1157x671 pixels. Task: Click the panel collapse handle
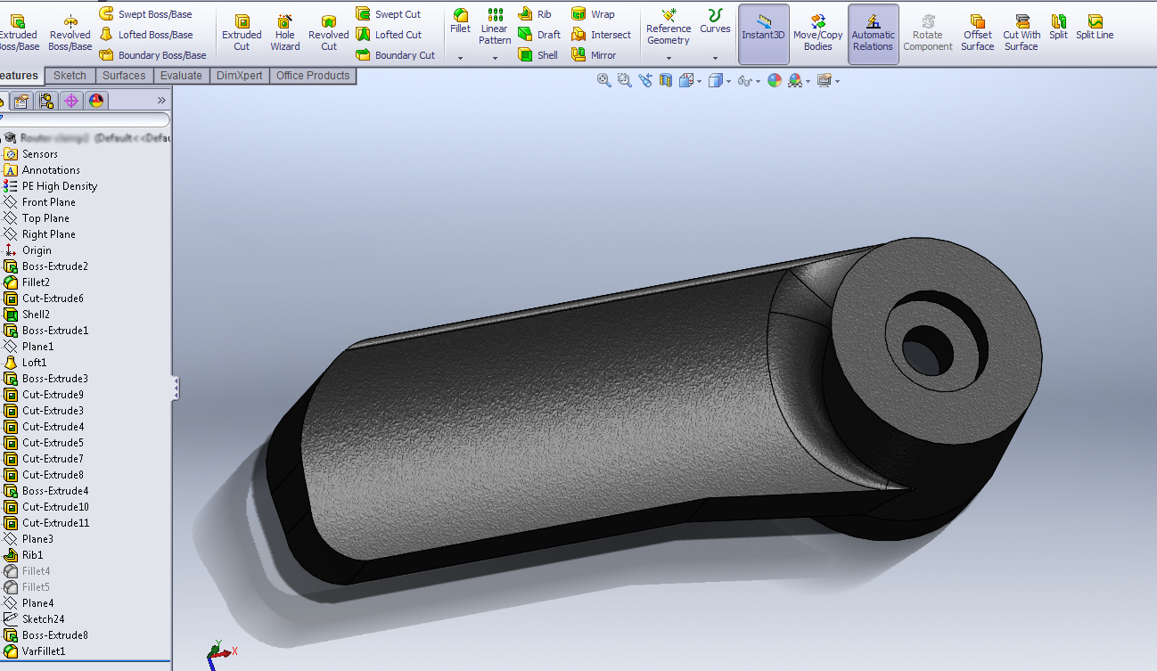176,388
